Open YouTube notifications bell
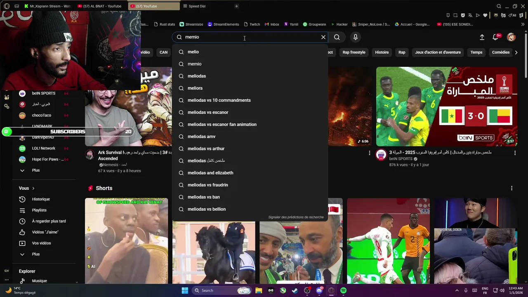 (x=496, y=37)
